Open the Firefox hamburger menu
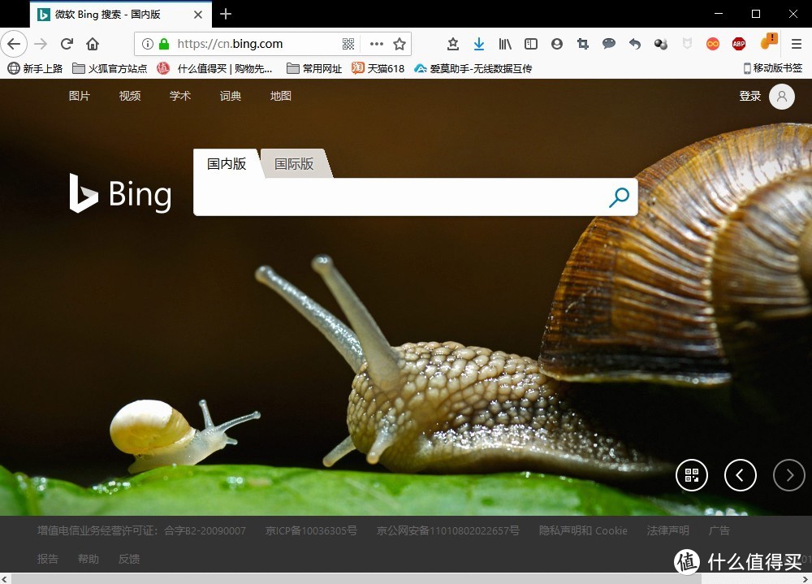 [797, 44]
